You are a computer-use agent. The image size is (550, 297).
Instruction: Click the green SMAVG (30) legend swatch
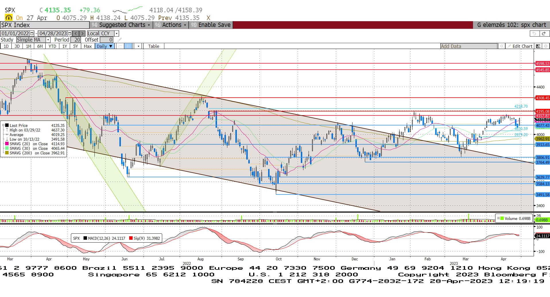click(x=7, y=148)
